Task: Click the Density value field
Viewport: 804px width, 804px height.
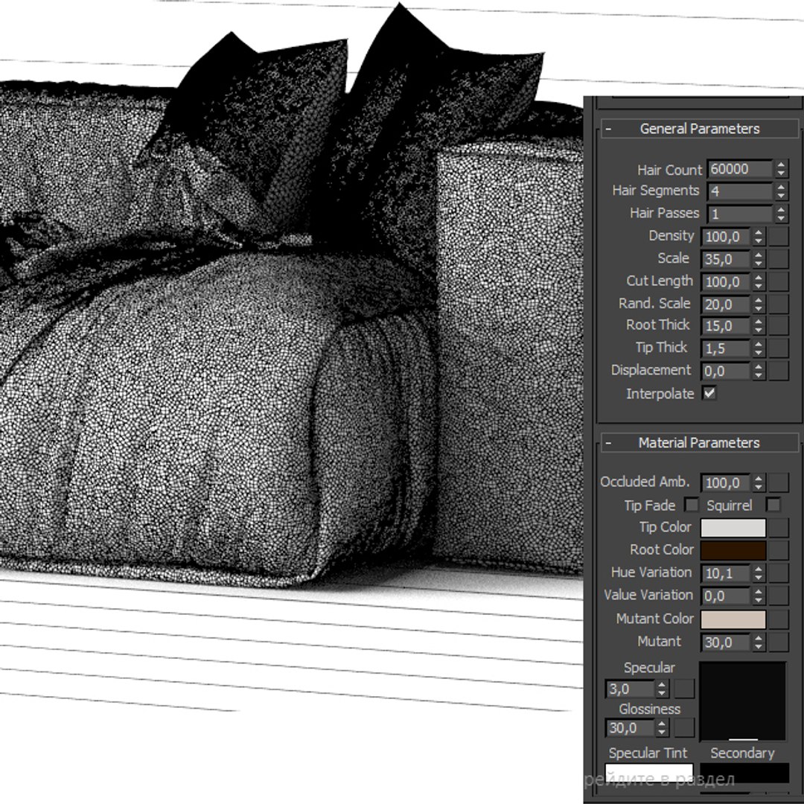Action: click(x=726, y=237)
